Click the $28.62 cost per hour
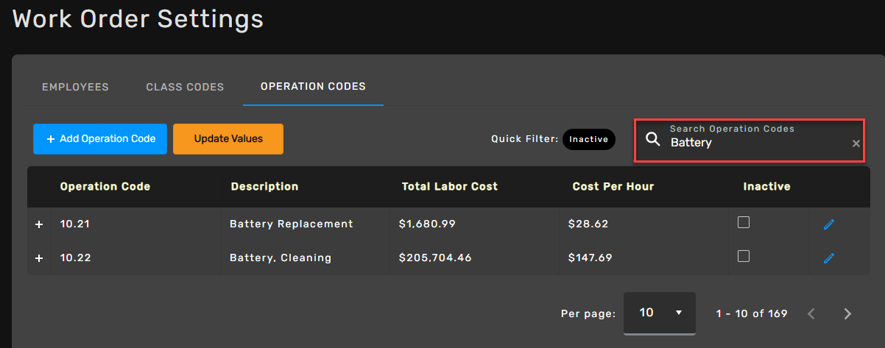The height and width of the screenshot is (348, 885). pos(588,224)
